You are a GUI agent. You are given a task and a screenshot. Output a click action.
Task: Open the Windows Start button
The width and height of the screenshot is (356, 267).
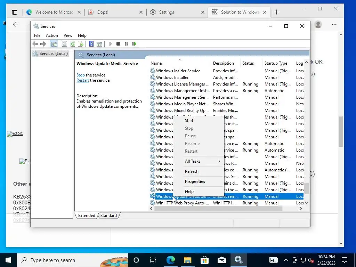[x=8, y=260]
